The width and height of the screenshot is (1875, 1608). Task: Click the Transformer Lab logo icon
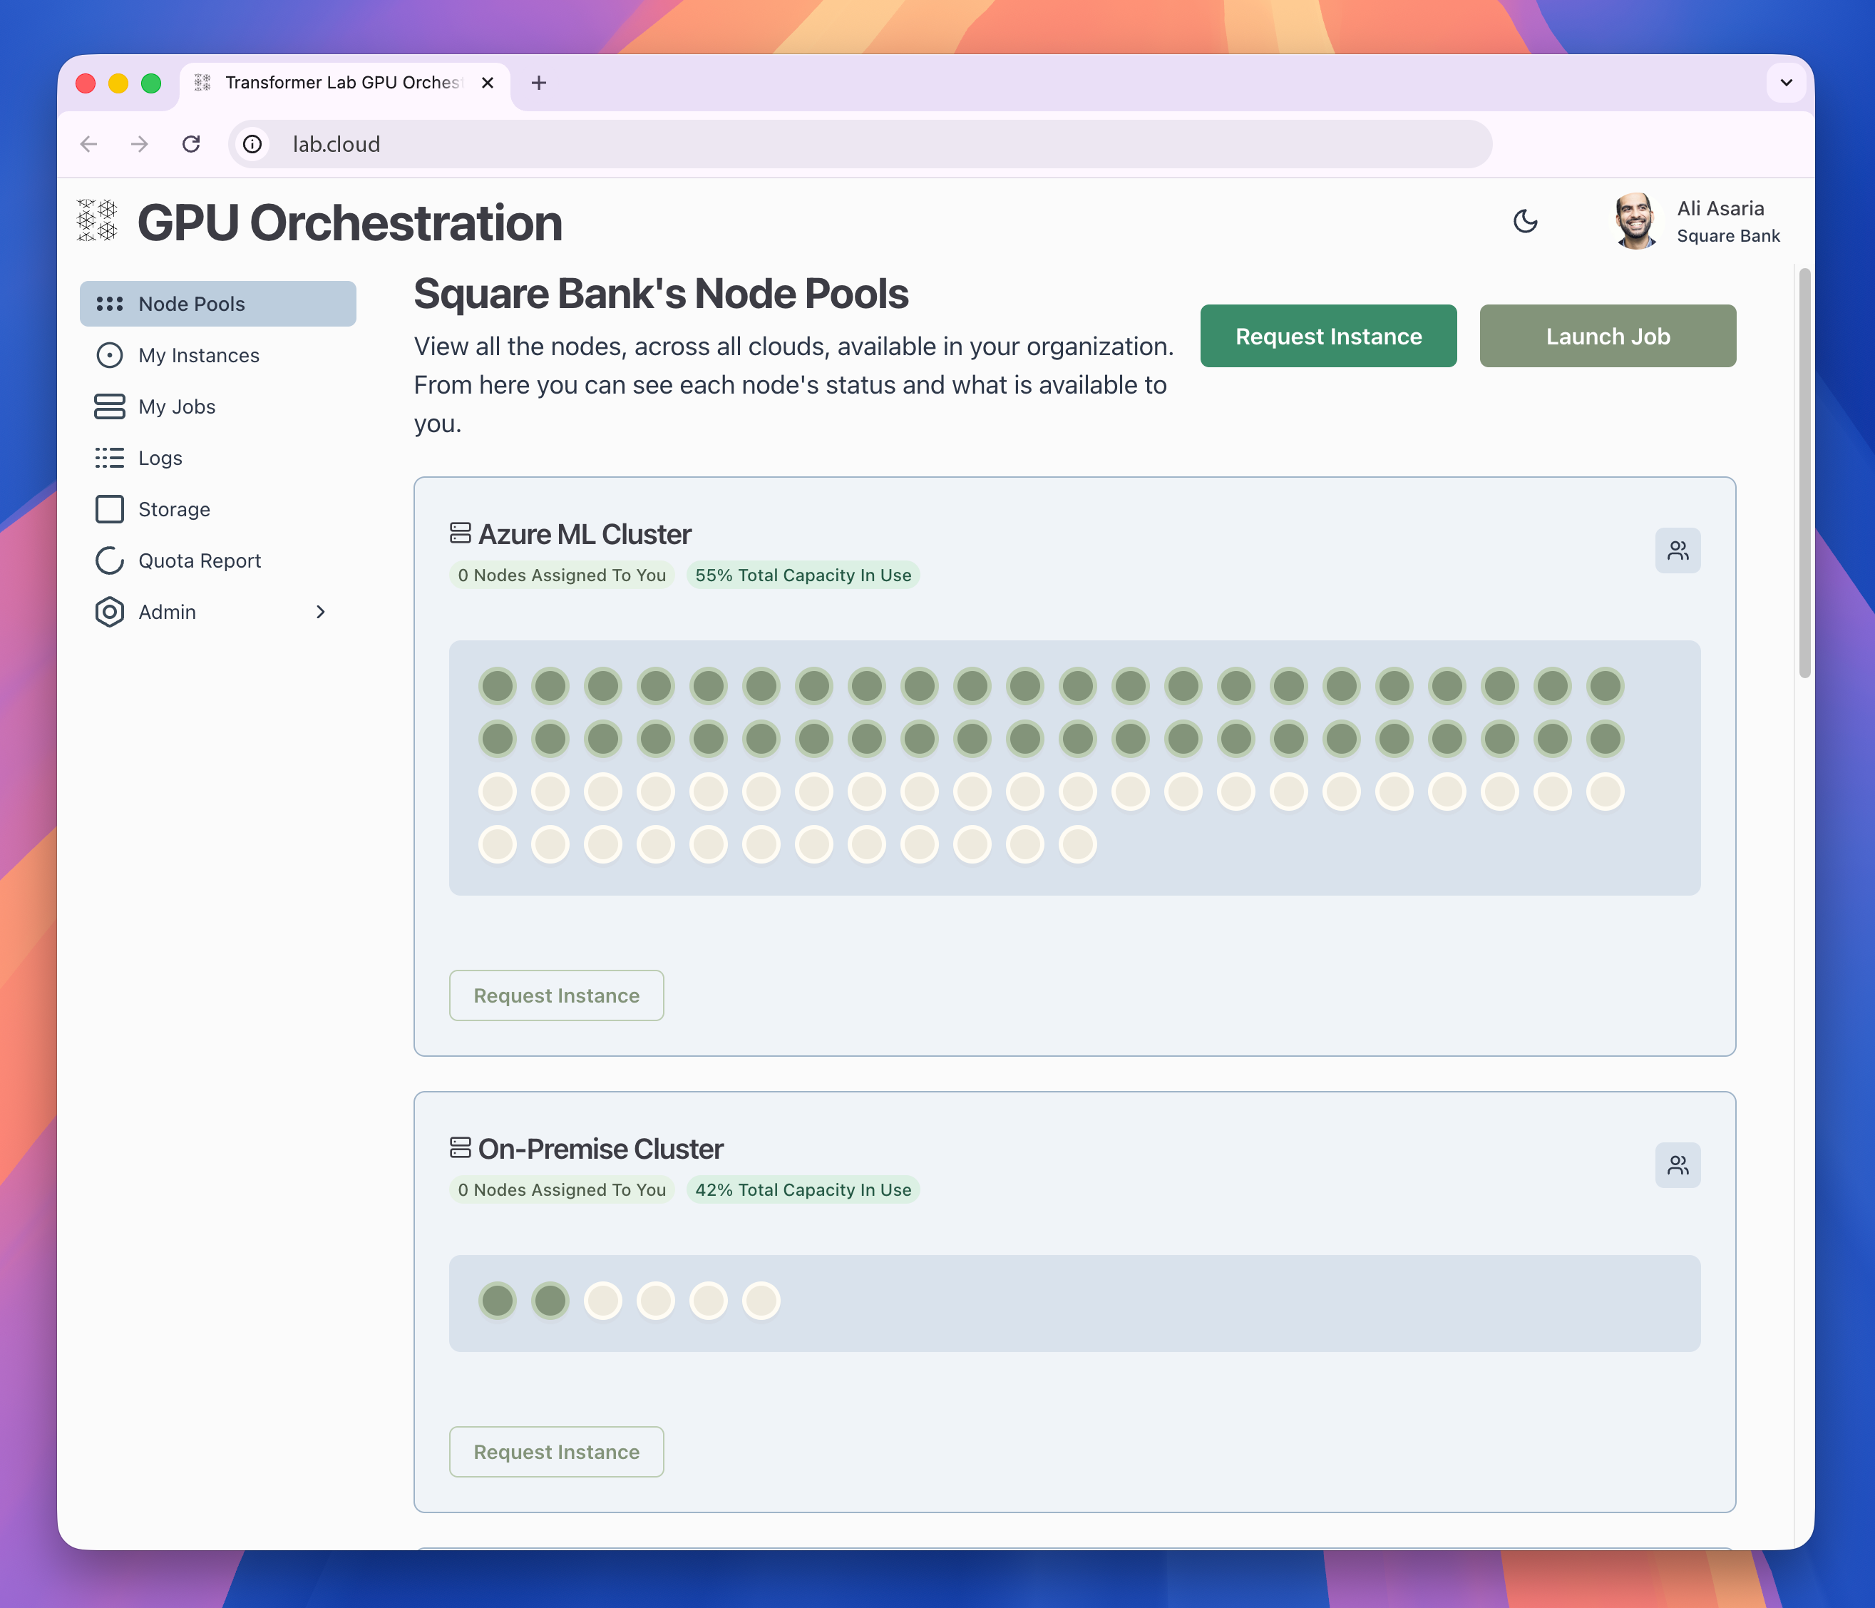pyautogui.click(x=98, y=221)
